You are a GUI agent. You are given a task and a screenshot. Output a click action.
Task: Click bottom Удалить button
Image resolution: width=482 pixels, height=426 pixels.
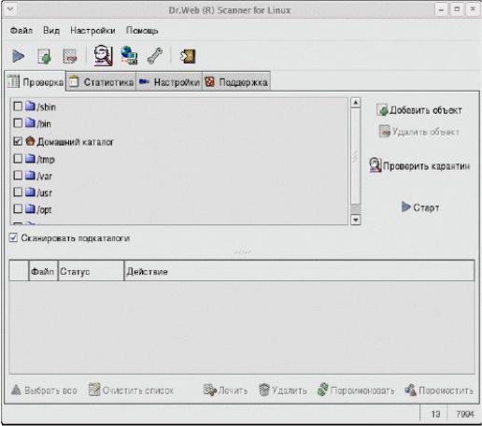tap(283, 390)
